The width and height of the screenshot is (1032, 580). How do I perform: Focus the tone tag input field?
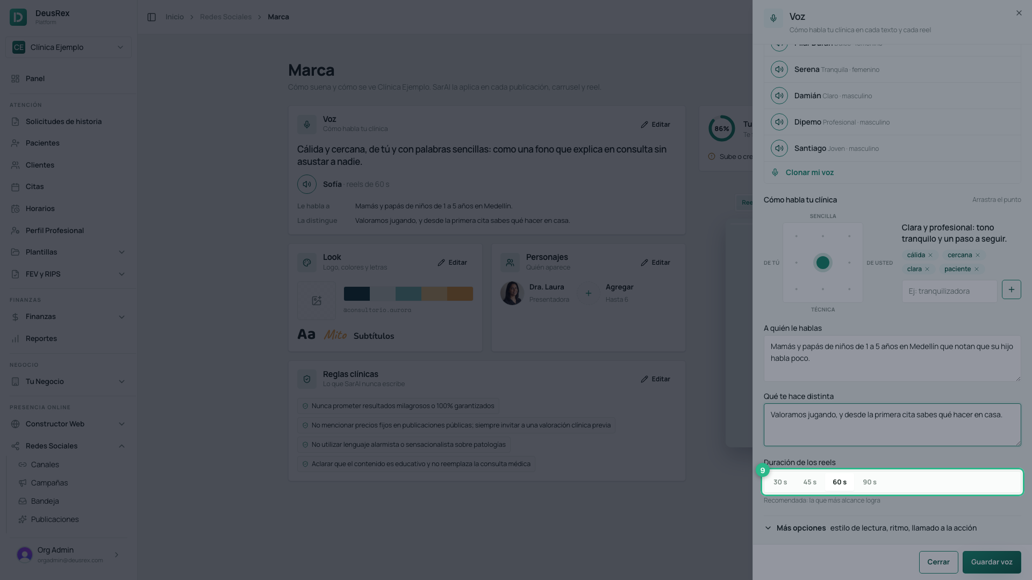pos(949,291)
